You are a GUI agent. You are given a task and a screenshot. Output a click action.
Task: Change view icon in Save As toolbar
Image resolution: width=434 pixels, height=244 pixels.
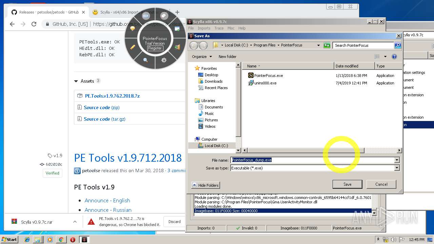click(x=377, y=57)
